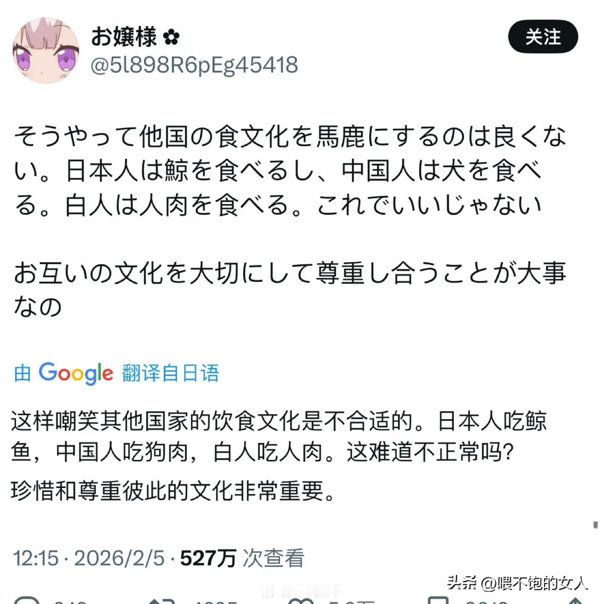Click the 12:15 timestamp
Viewport: 602px width, 604px height.
click(x=36, y=558)
